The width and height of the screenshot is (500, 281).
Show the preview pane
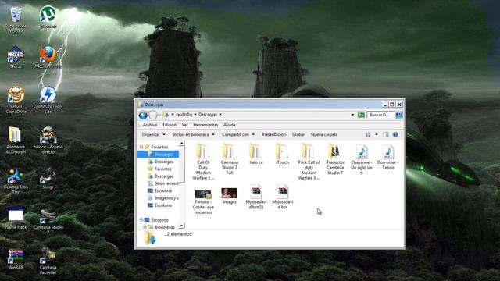[386, 135]
